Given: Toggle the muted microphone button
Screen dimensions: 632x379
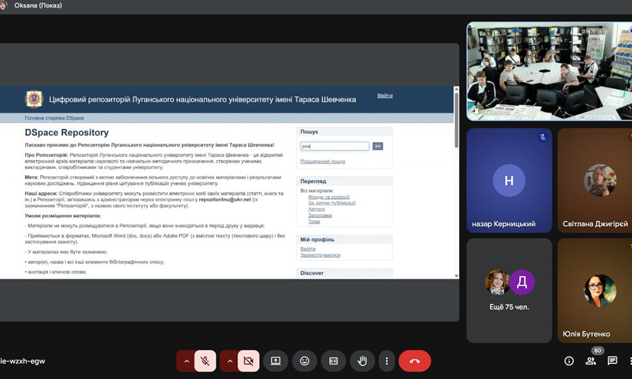Looking at the screenshot, I should [205, 361].
